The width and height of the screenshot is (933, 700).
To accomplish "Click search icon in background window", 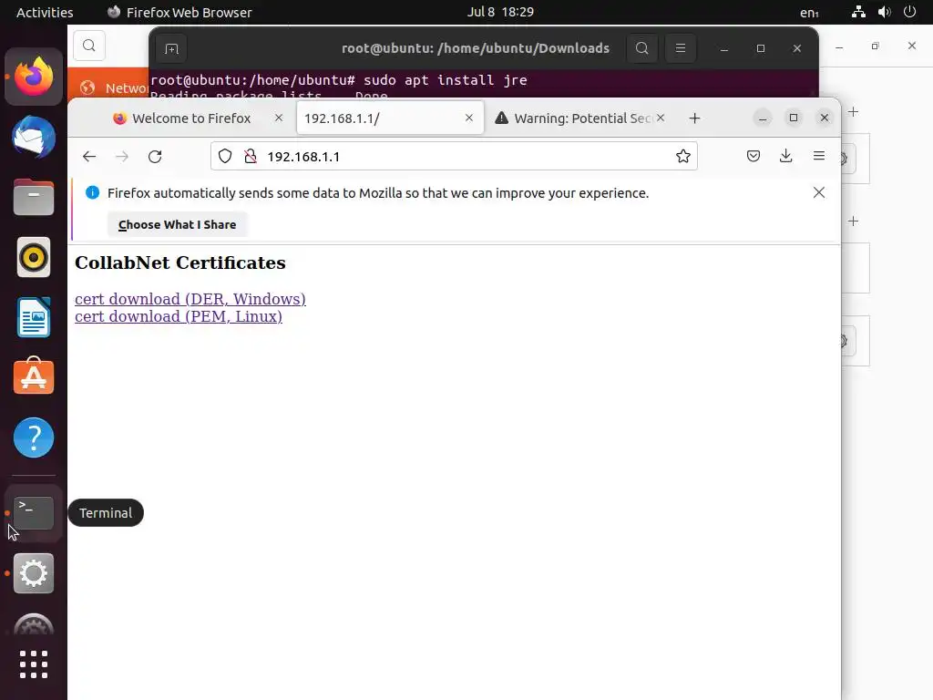I will [x=89, y=46].
